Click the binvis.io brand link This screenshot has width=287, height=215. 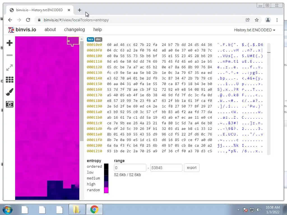pos(26,30)
